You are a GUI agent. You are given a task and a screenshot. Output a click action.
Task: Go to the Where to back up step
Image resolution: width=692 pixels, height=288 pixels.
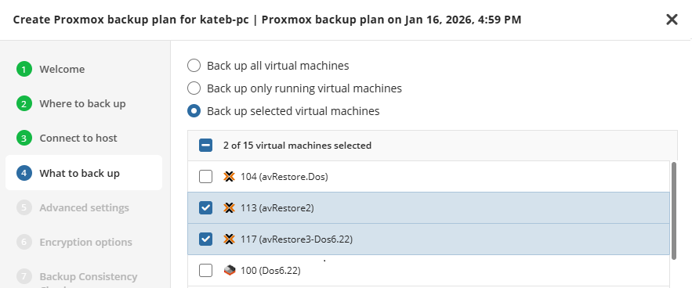tap(82, 103)
